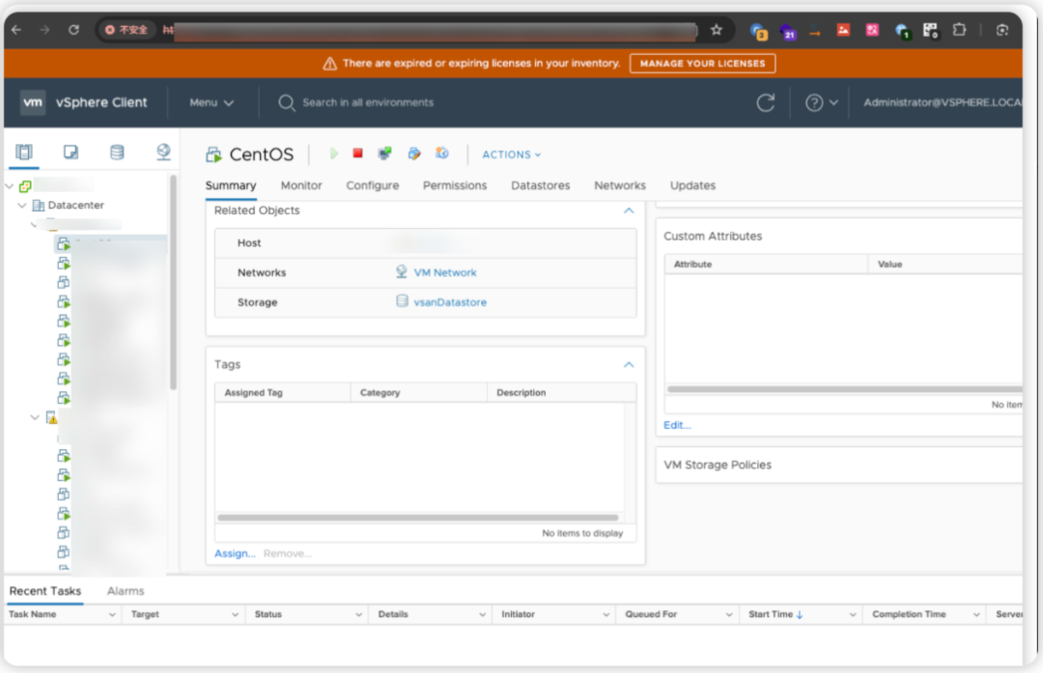Image resolution: width=1043 pixels, height=673 pixels.
Task: Launch the VM console from the monitor icon
Action: pyautogui.click(x=384, y=154)
